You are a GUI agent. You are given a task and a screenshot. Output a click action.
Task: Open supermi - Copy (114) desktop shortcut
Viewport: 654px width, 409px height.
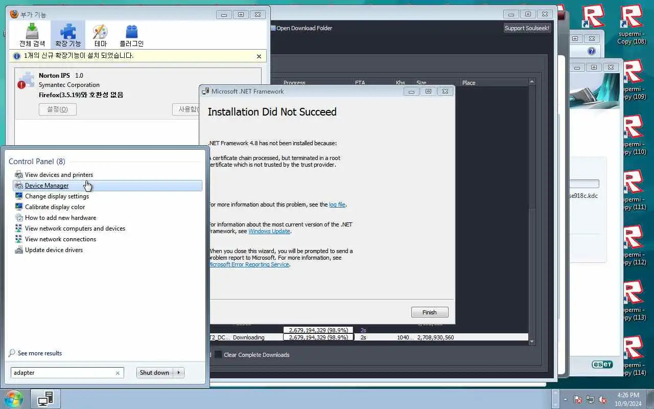[634, 356]
